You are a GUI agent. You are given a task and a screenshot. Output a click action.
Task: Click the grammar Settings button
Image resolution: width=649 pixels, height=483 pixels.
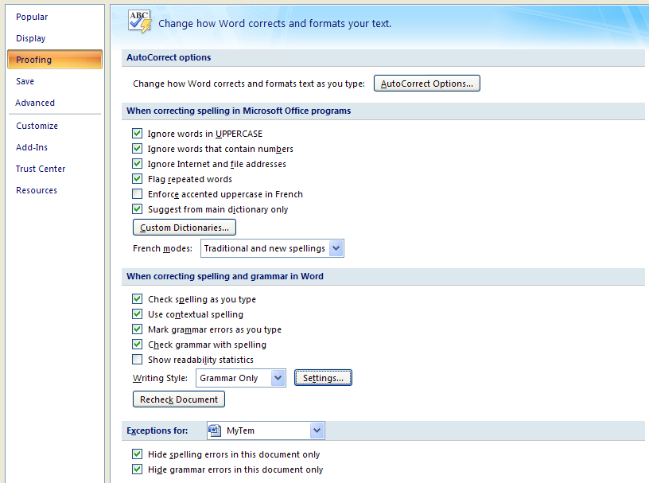click(323, 378)
